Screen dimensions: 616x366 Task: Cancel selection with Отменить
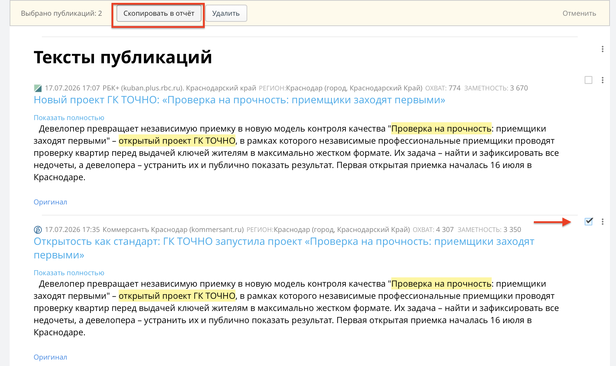click(x=579, y=14)
